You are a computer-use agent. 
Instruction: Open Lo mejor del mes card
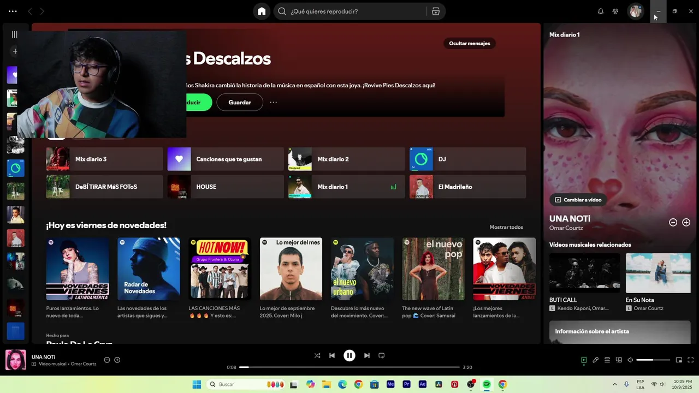291,278
